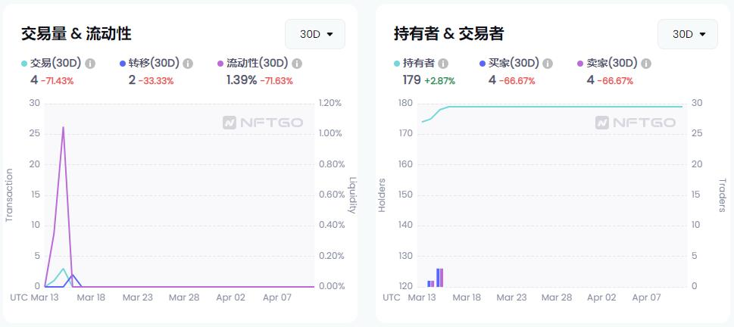
Task: Toggle the 持有者 legend series
Action: 414,63
